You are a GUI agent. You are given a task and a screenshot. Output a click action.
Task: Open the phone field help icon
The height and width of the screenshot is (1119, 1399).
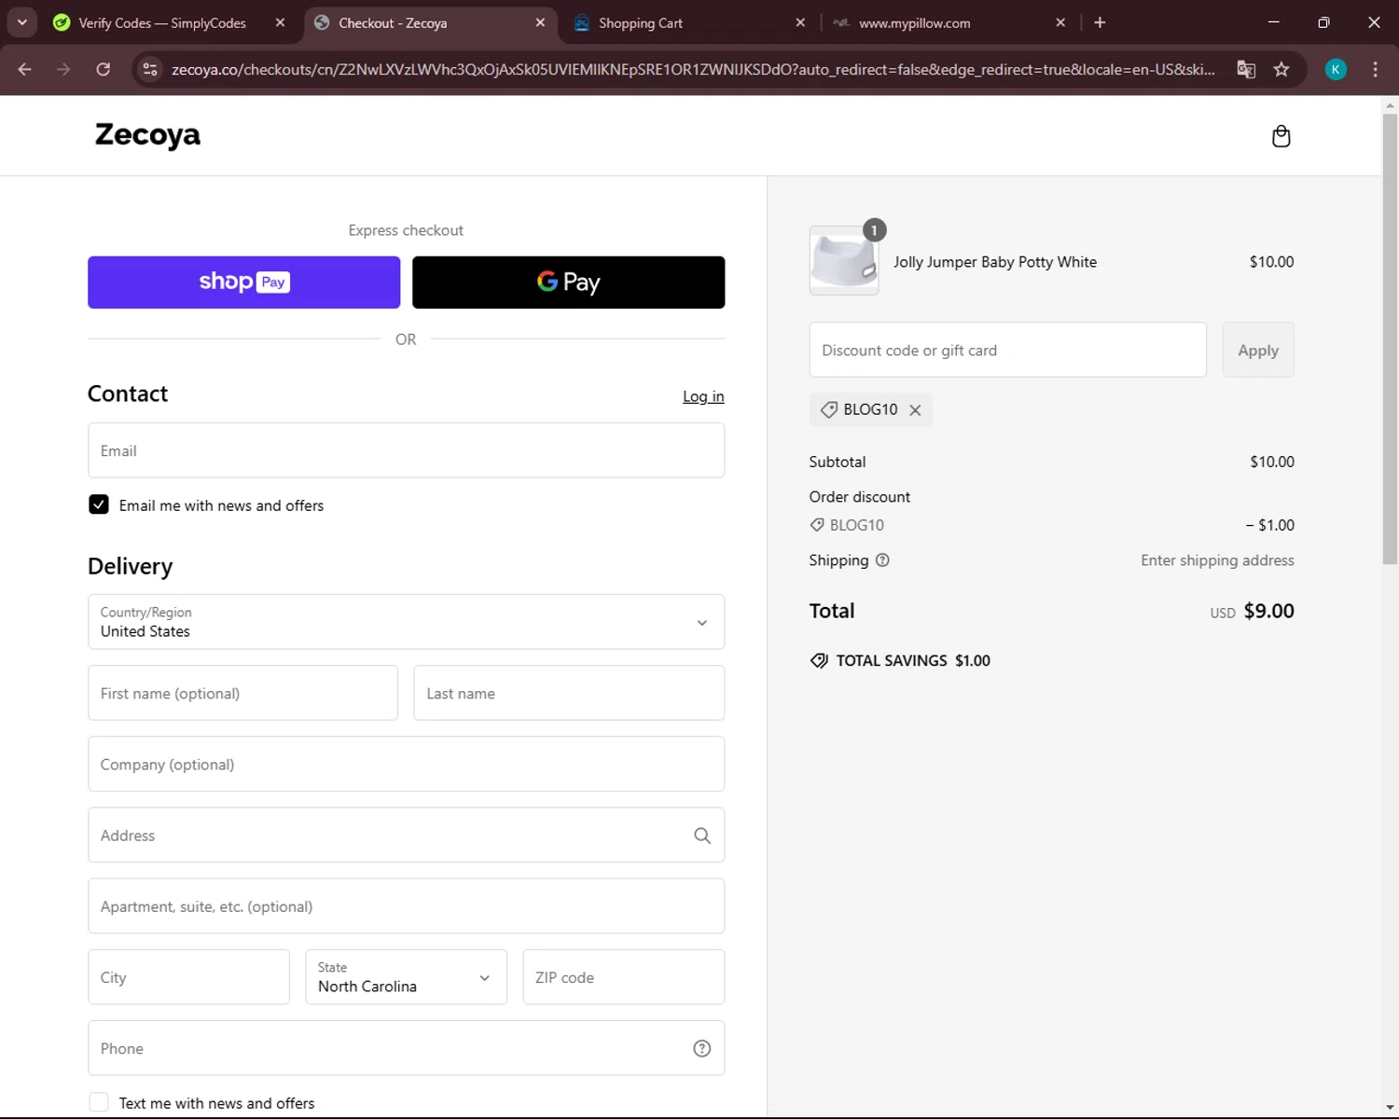702,1048
